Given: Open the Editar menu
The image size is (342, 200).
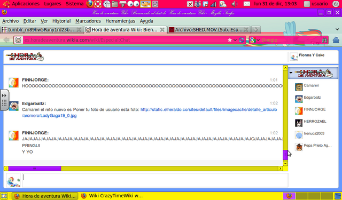Looking at the screenshot, I should pyautogui.click(x=30, y=21).
